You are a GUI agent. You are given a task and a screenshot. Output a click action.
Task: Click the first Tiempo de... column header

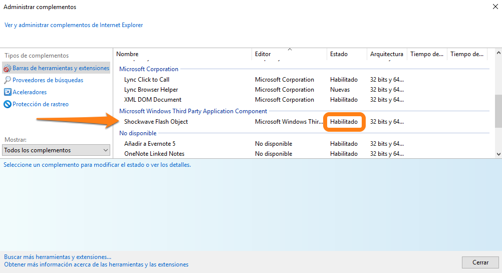[x=427, y=54]
